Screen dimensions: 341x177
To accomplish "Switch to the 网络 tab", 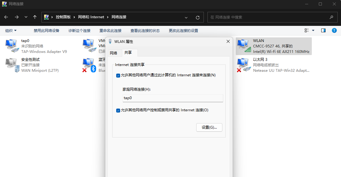I will (114, 53).
